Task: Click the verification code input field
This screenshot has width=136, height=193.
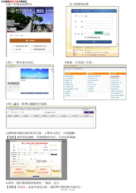Action: tap(89, 34)
